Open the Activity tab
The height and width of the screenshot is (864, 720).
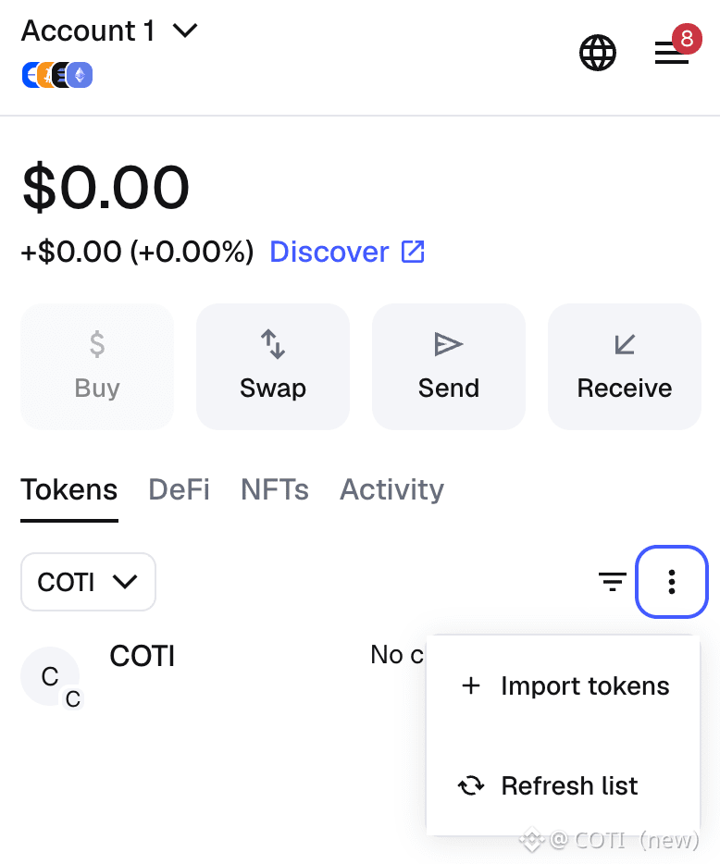391,489
